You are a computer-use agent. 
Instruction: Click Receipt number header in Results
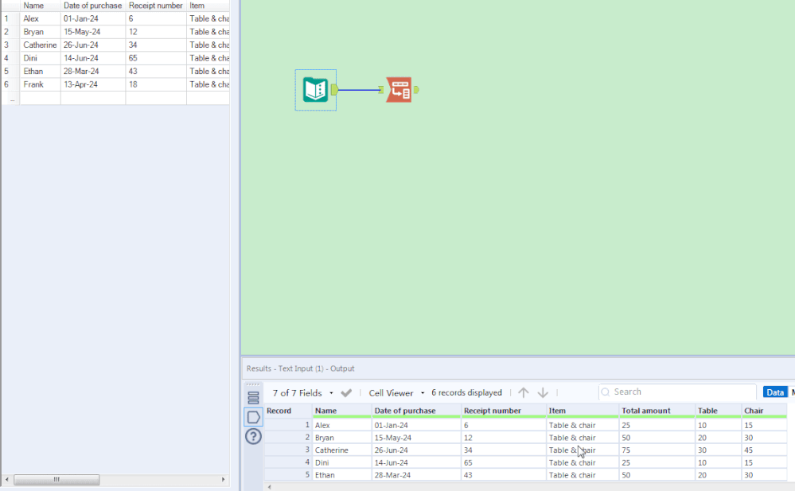click(x=504, y=411)
